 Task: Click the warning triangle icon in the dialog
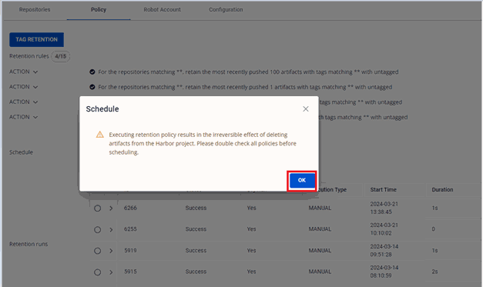tap(100, 135)
